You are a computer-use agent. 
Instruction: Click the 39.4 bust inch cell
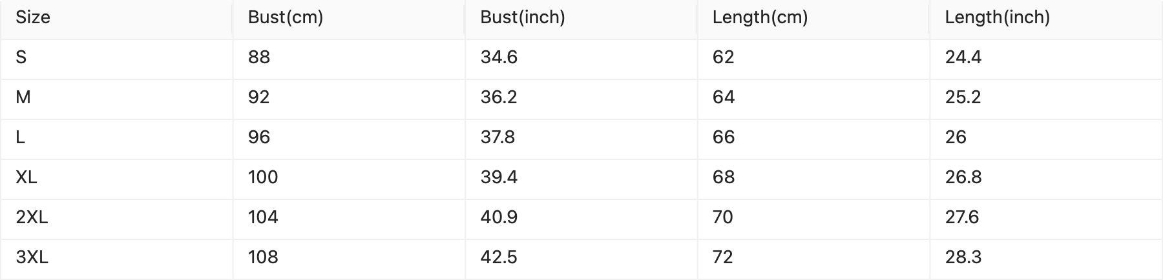click(499, 177)
